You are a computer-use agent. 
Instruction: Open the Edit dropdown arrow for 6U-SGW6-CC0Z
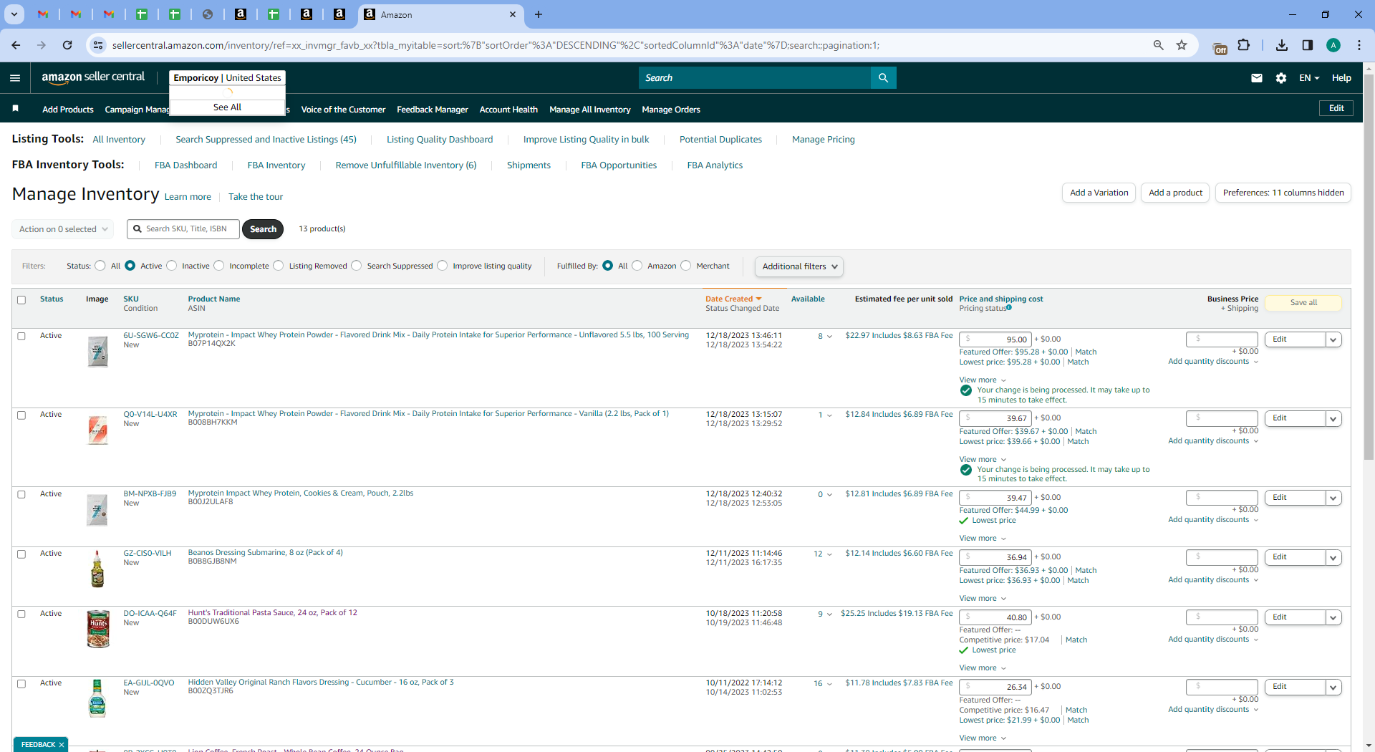1333,339
